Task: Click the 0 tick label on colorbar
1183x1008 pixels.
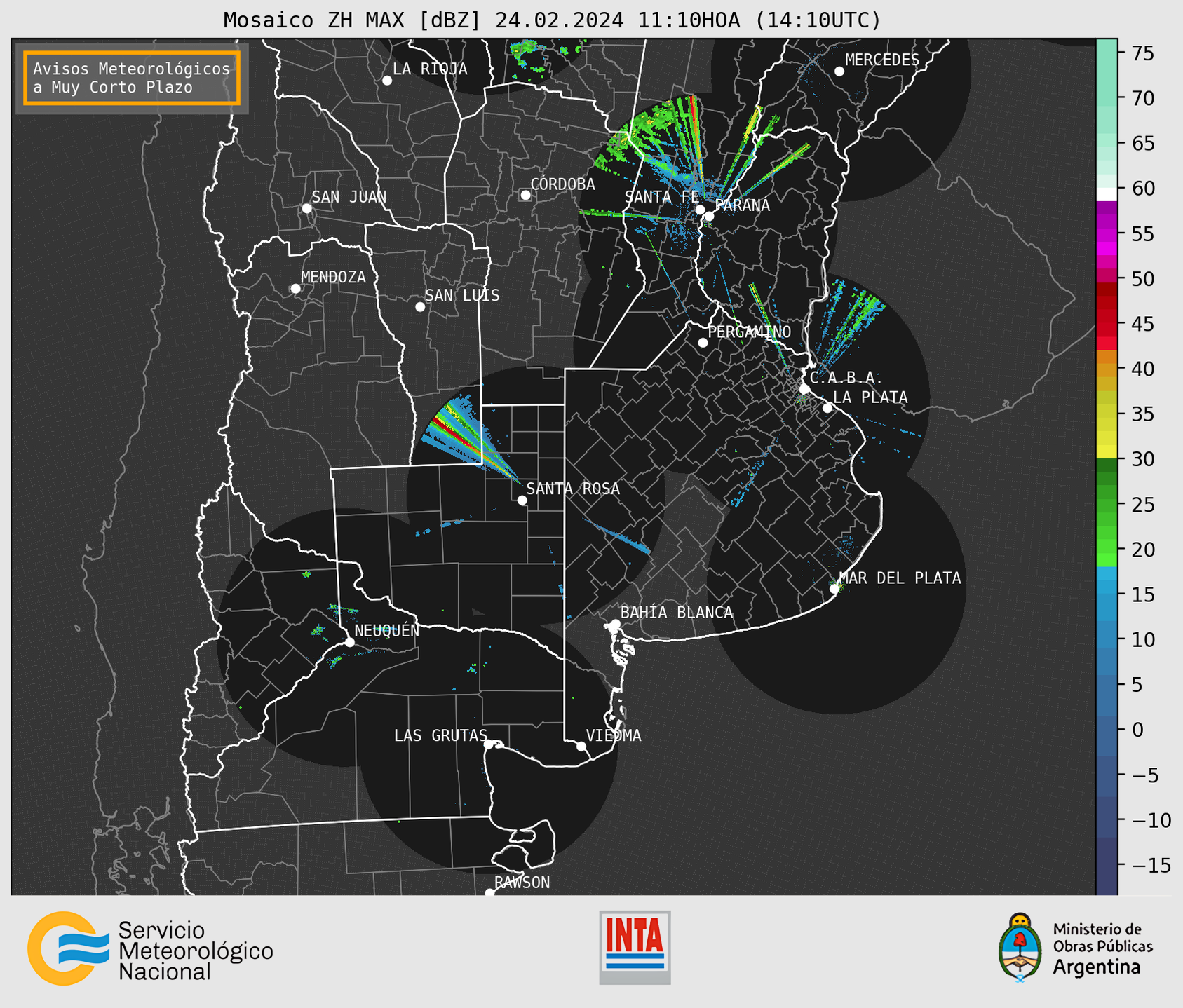Action: pyautogui.click(x=1137, y=730)
